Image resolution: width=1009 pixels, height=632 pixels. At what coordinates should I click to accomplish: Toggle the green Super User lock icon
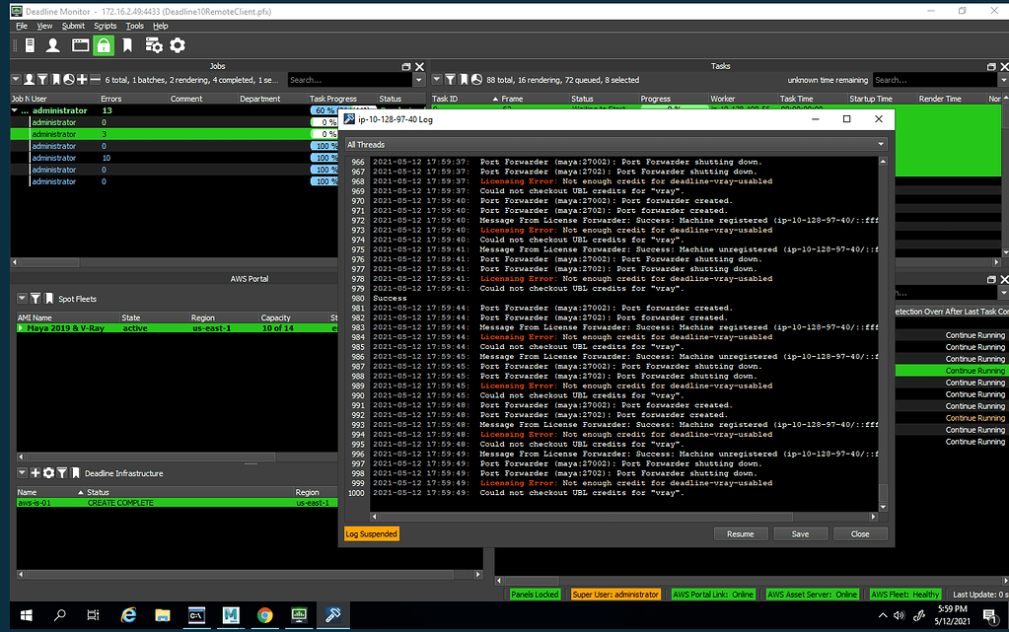pos(103,45)
